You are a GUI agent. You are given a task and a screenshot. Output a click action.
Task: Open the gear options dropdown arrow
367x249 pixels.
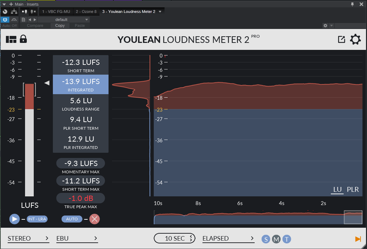point(332,25)
